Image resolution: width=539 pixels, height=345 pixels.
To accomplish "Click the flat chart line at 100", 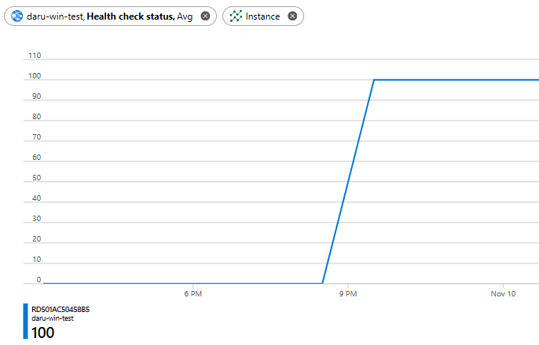I will coord(456,80).
